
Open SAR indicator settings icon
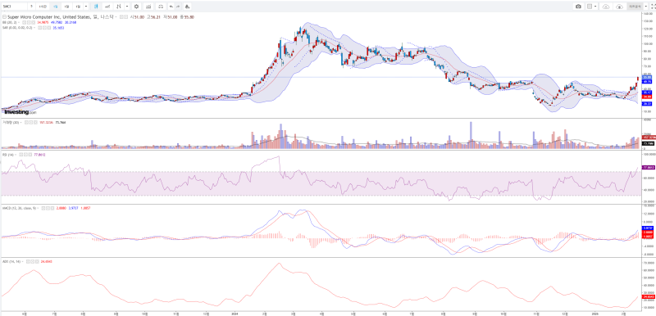44,28
